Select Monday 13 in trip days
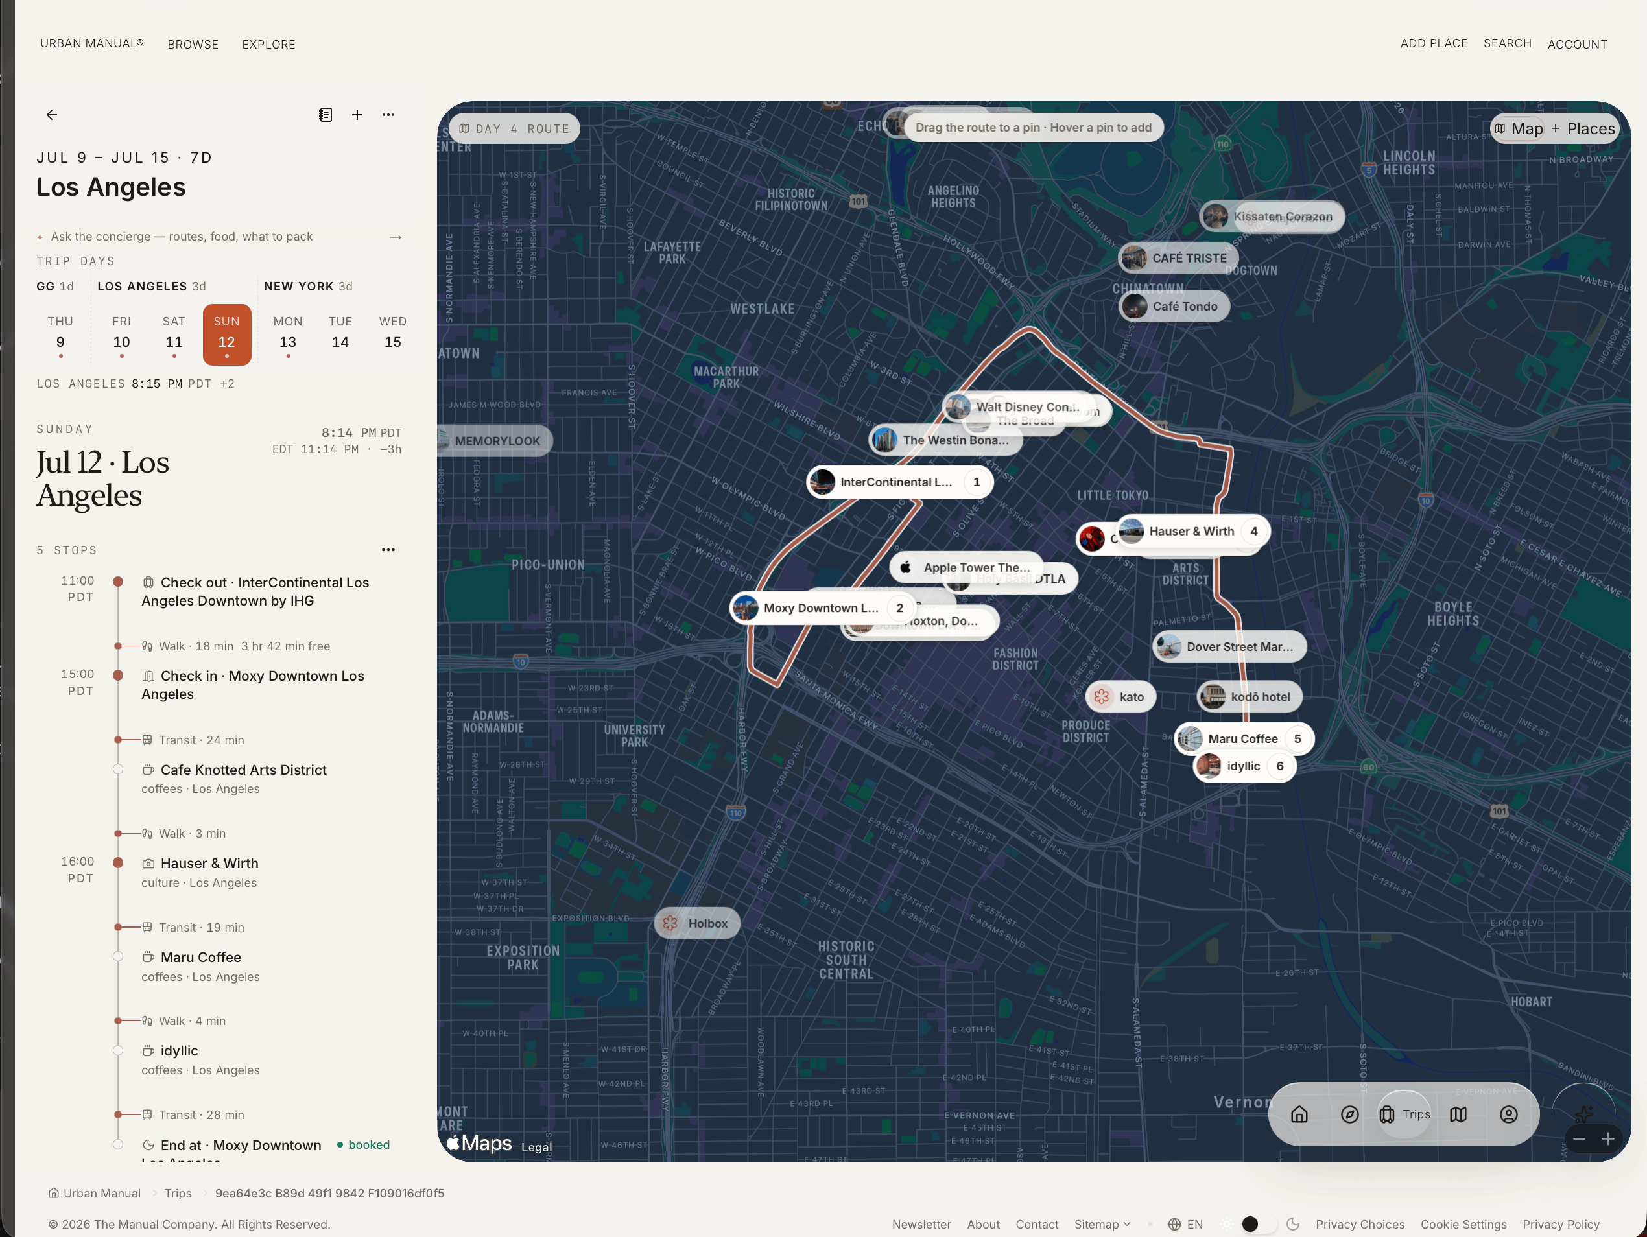This screenshot has height=1237, width=1647. coord(288,334)
